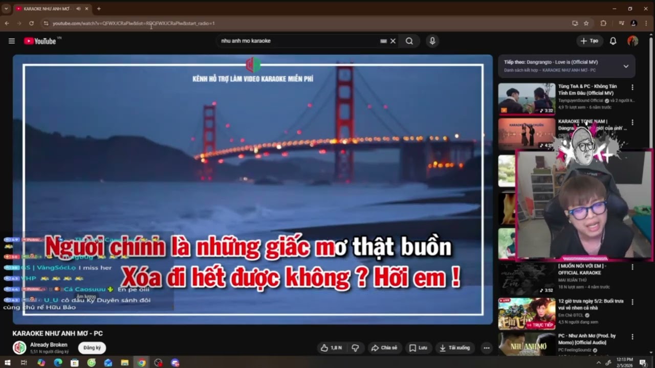Save the video with Lưu
The image size is (655, 368).
pos(418,348)
